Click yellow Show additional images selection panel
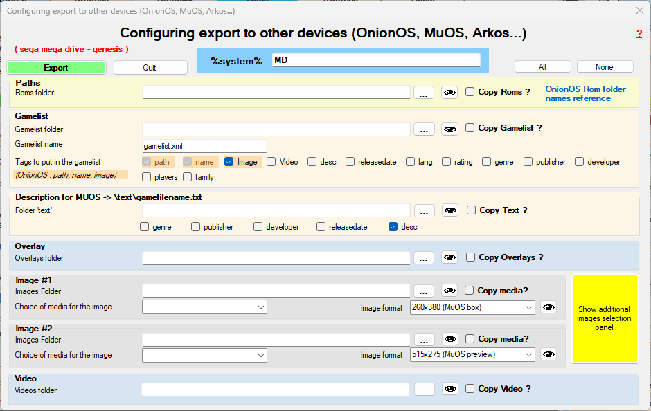651x411 pixels. [x=604, y=318]
